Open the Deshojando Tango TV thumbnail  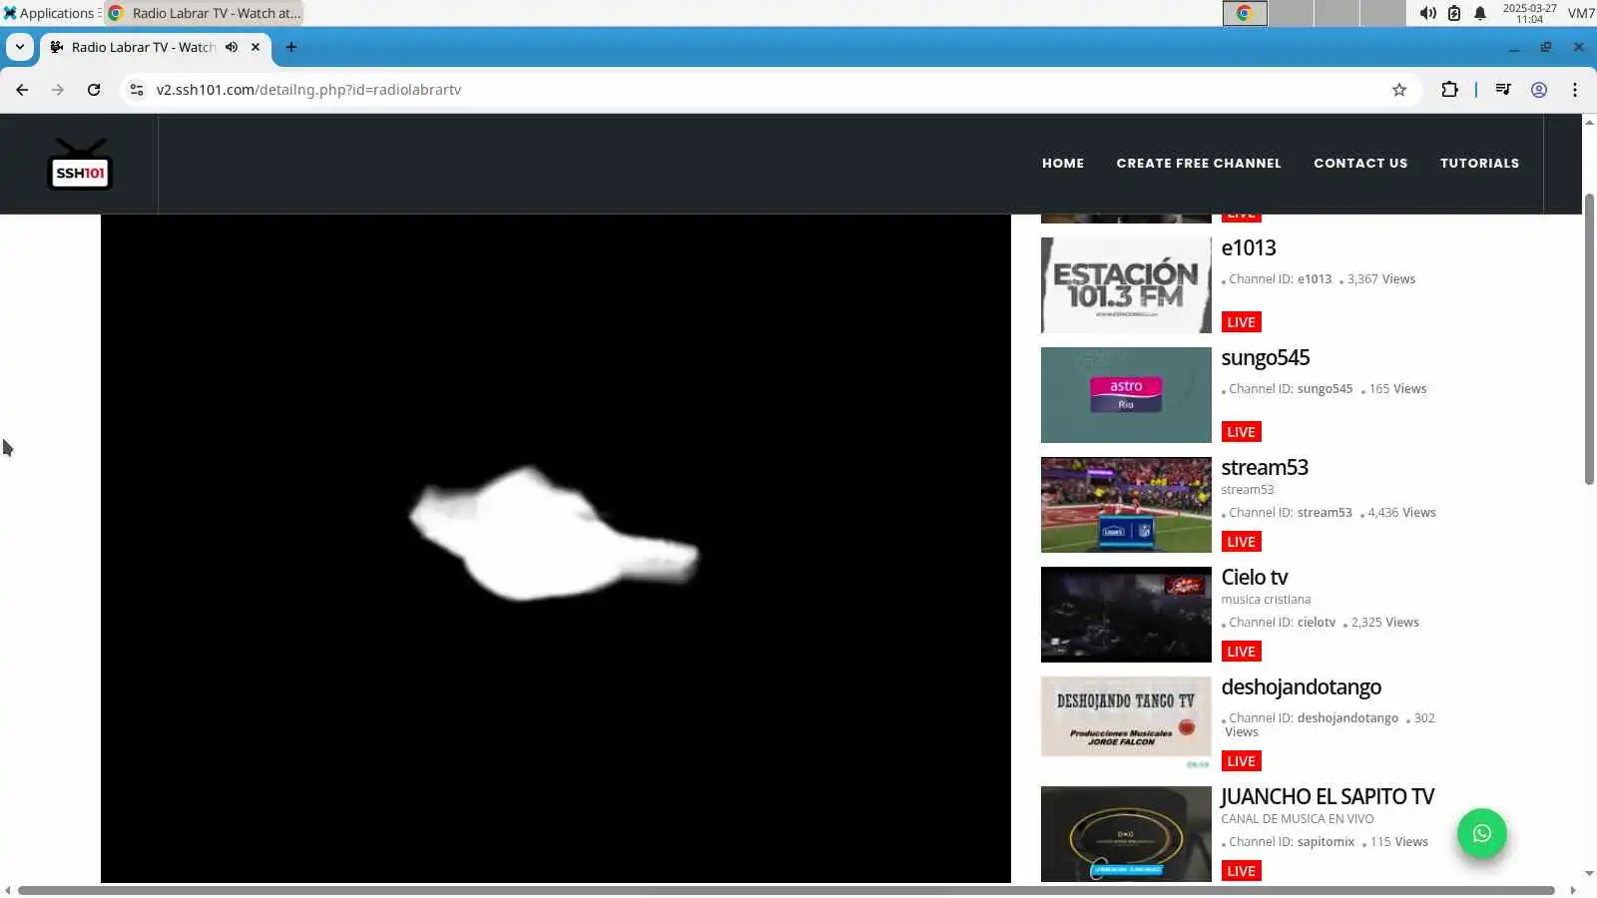click(1126, 724)
